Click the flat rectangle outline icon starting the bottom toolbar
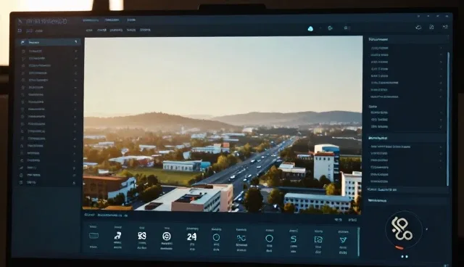The image size is (464, 267). (x=94, y=236)
